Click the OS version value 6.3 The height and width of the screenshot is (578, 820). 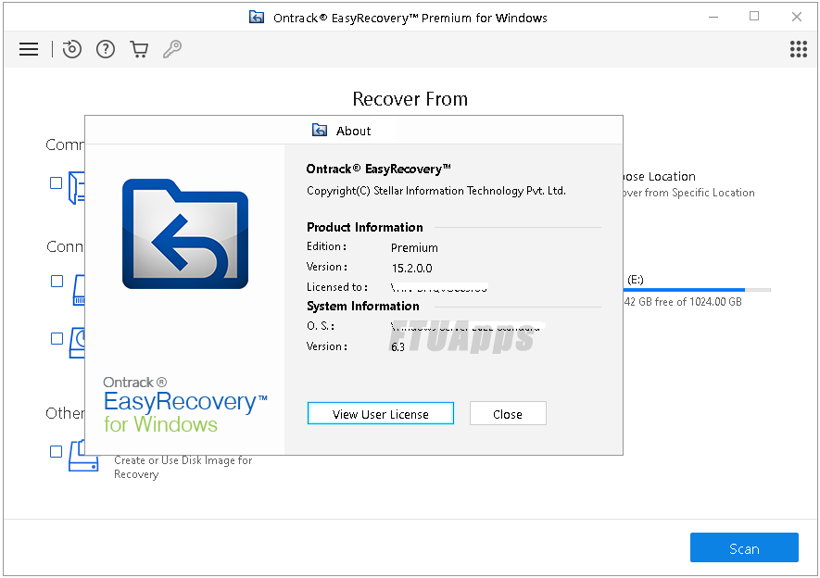pos(398,347)
